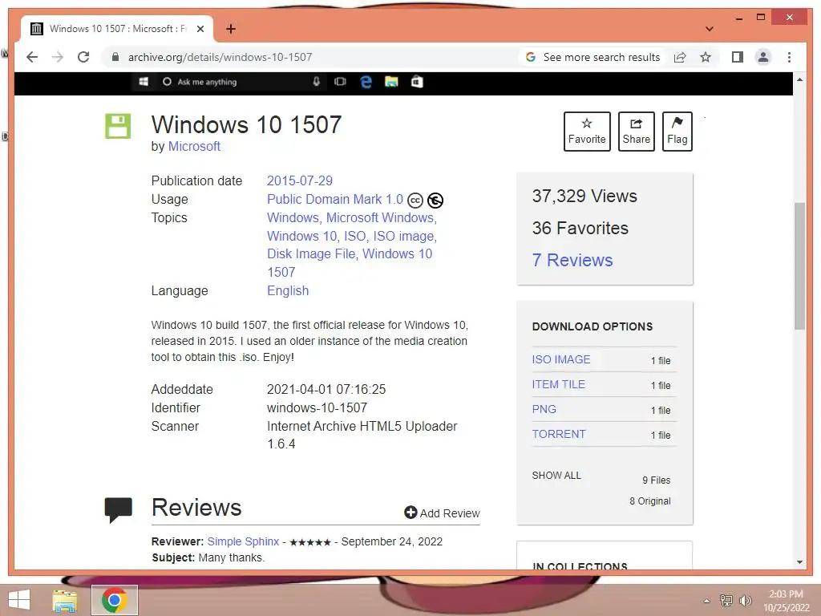821x616 pixels.
Task: Click the scrollbar up arrow
Action: [x=799, y=79]
